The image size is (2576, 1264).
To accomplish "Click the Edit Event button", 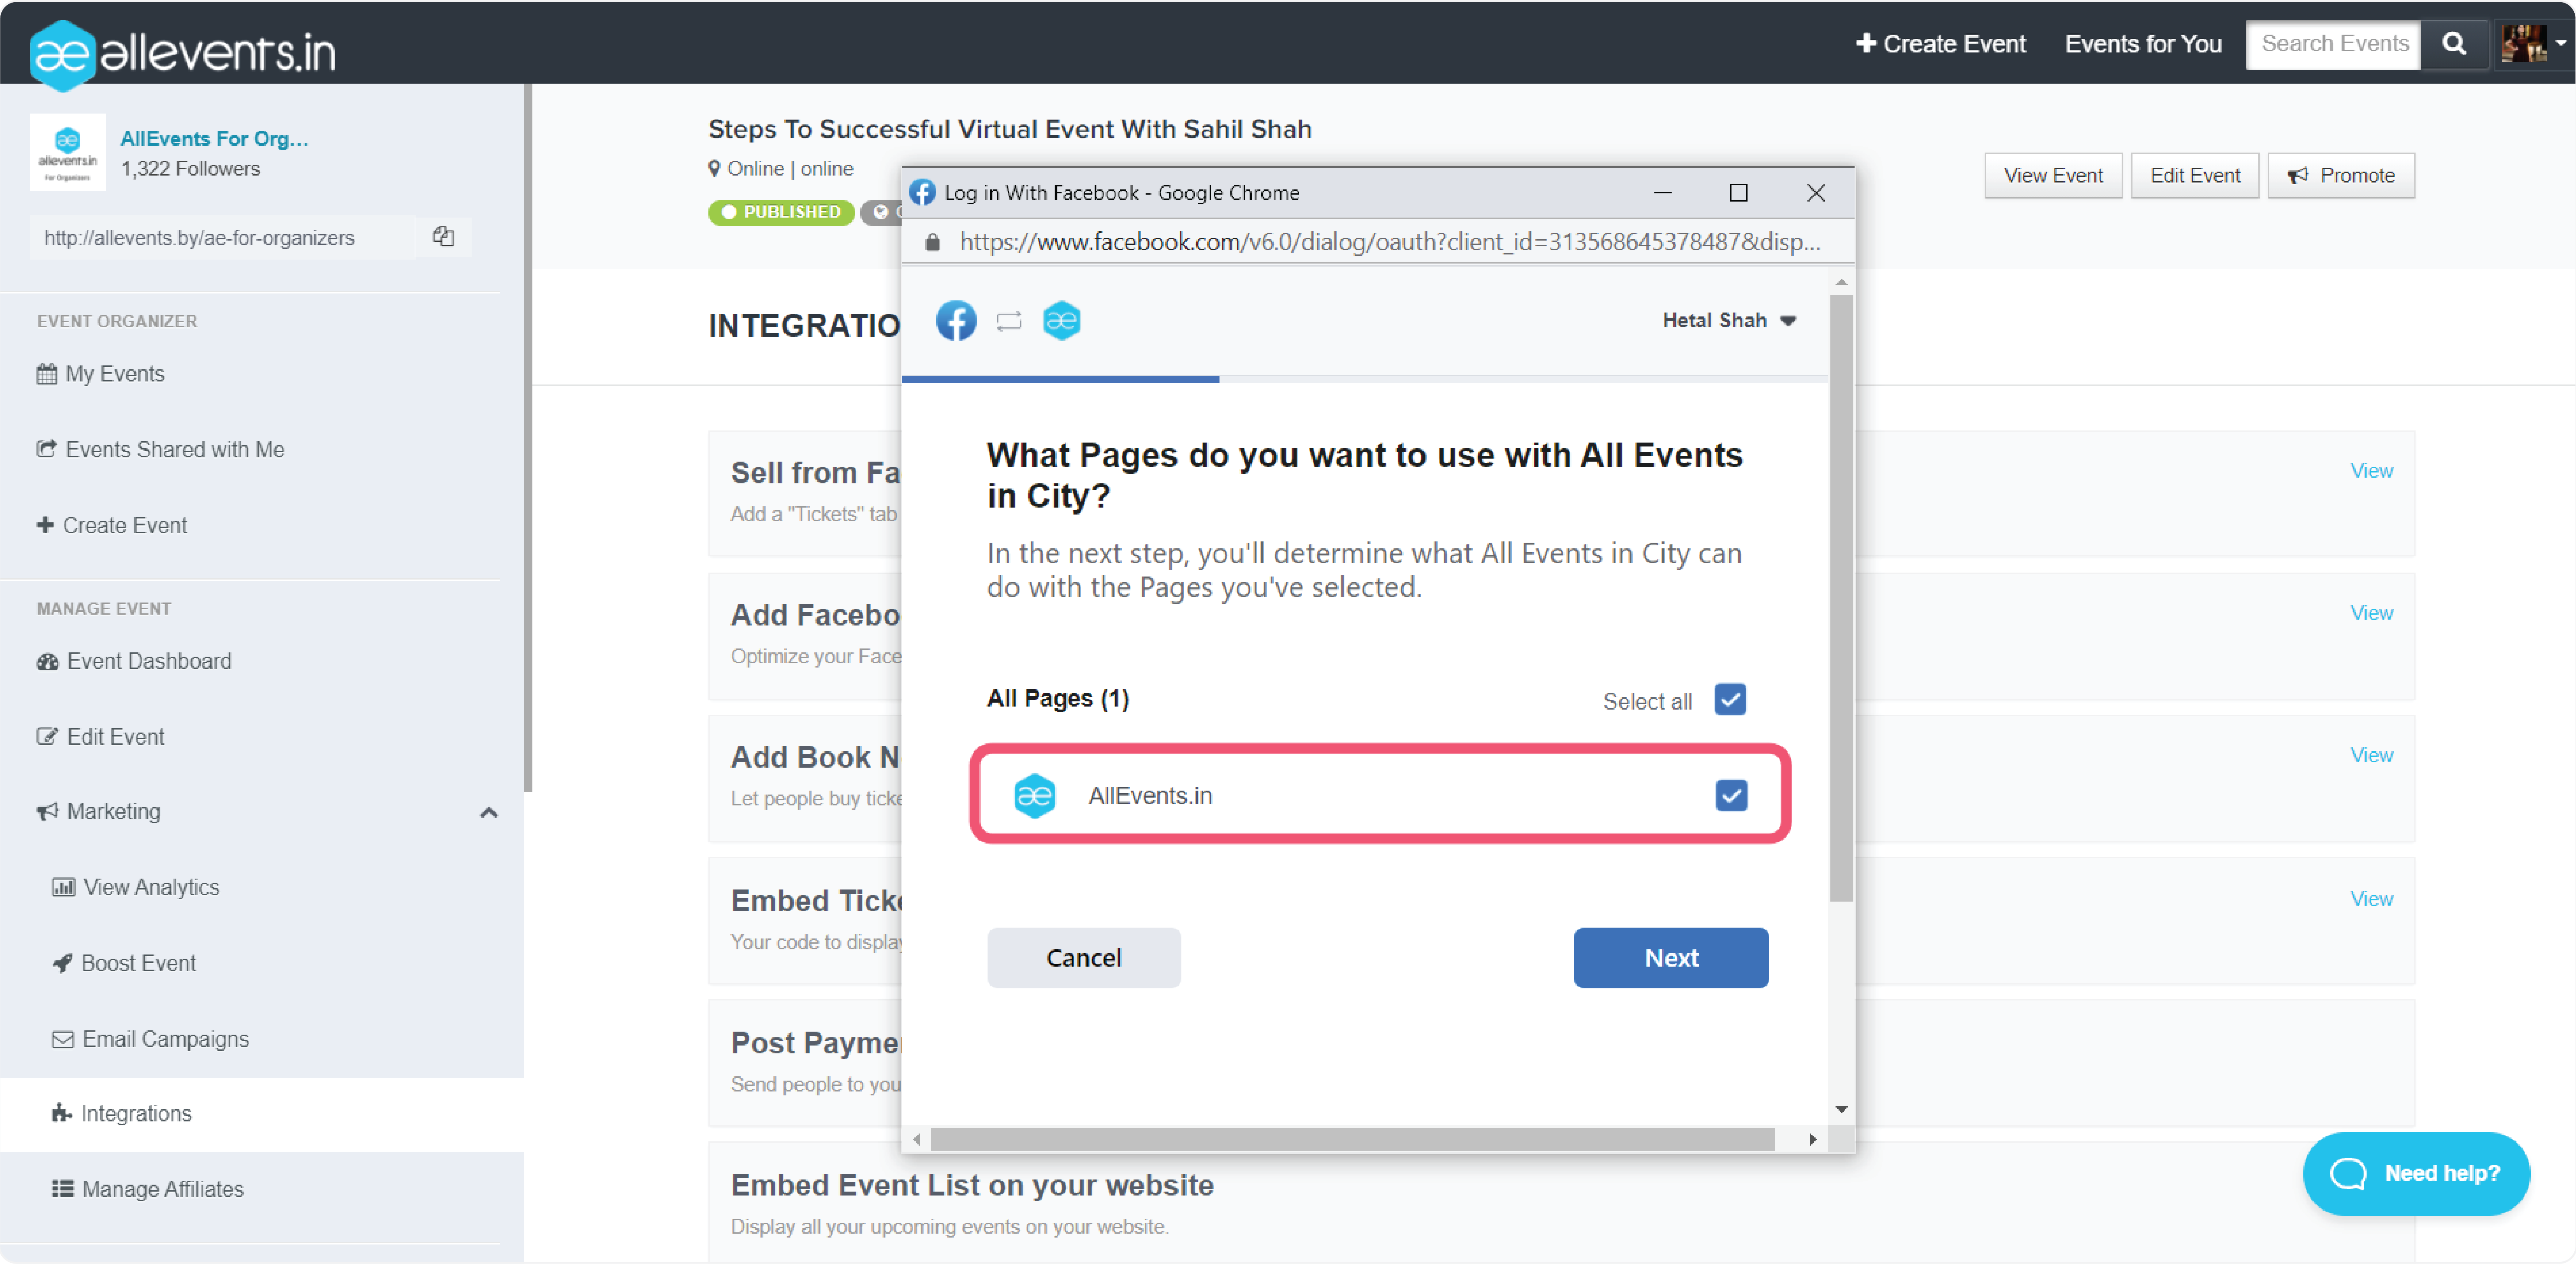I will click(2195, 175).
